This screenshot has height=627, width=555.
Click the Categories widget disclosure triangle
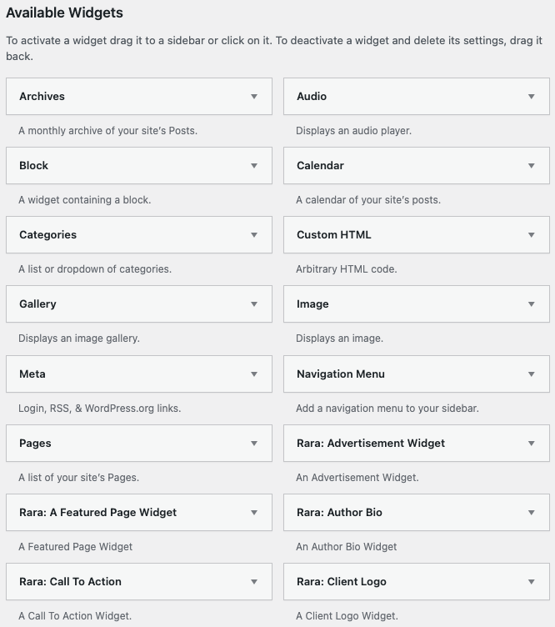254,235
